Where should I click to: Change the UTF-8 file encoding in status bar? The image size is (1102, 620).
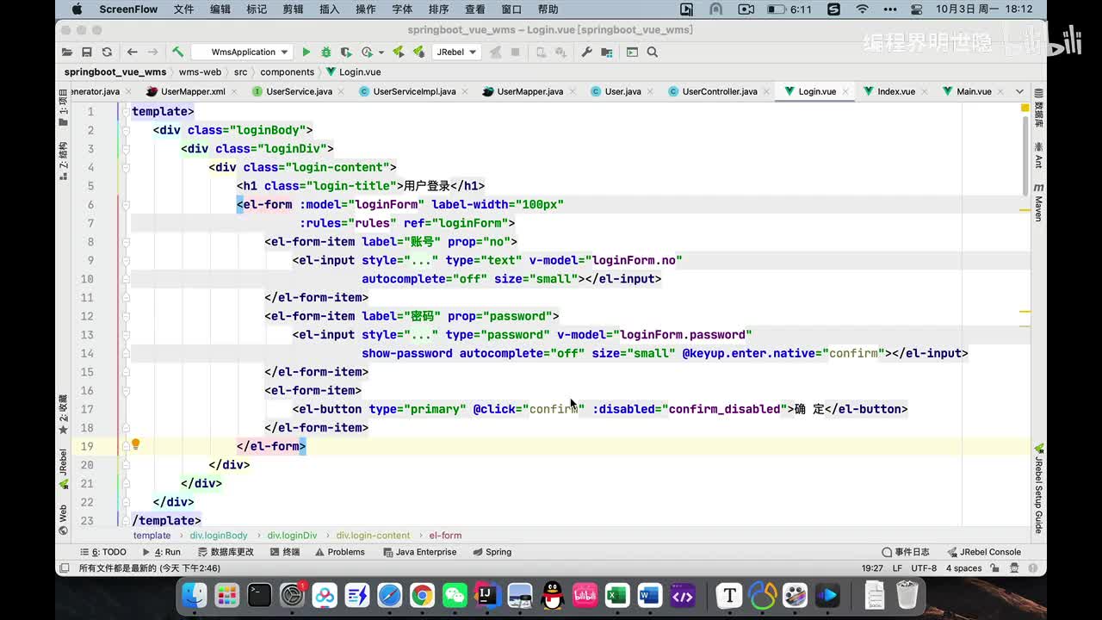point(924,568)
